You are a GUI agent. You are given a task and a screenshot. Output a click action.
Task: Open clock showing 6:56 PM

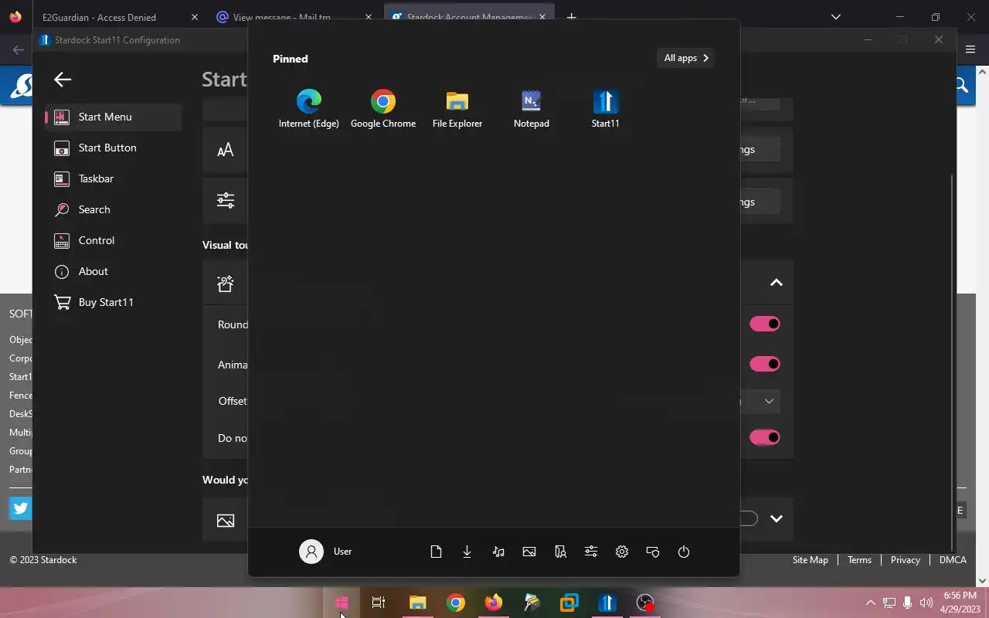click(960, 603)
